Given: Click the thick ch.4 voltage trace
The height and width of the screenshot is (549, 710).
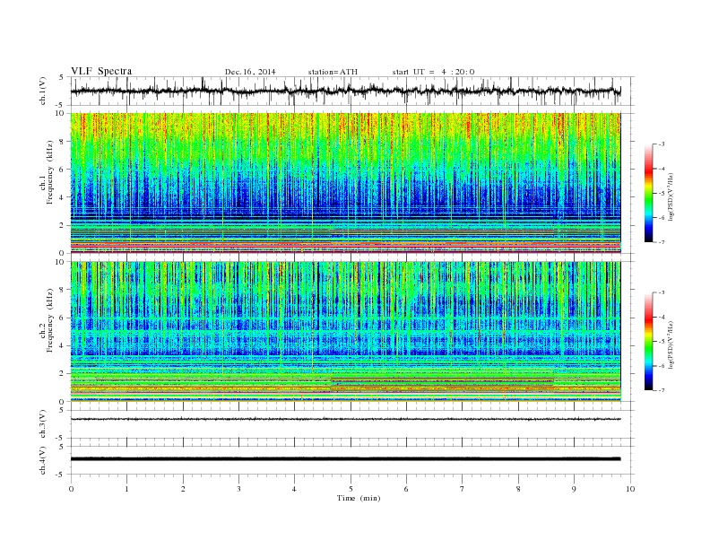Looking at the screenshot, I should point(345,459).
